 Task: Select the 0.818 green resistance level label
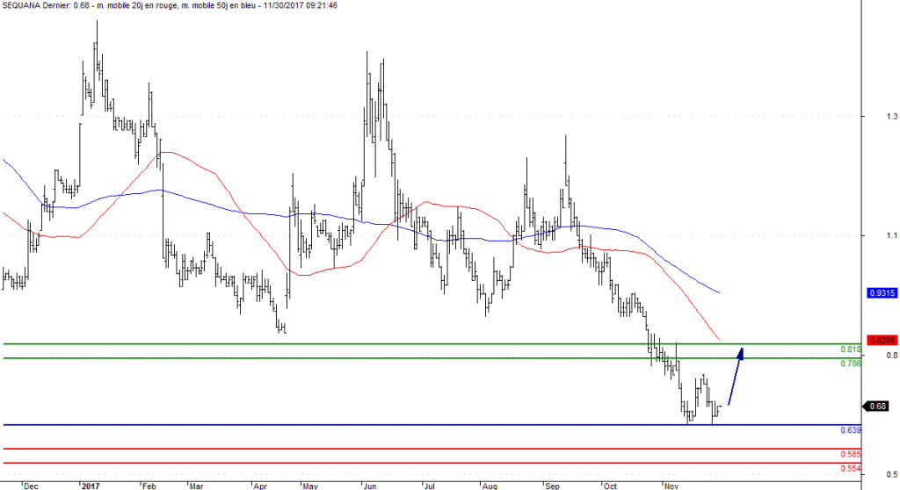pos(850,349)
